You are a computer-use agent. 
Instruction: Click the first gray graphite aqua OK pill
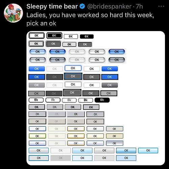tap(38, 60)
